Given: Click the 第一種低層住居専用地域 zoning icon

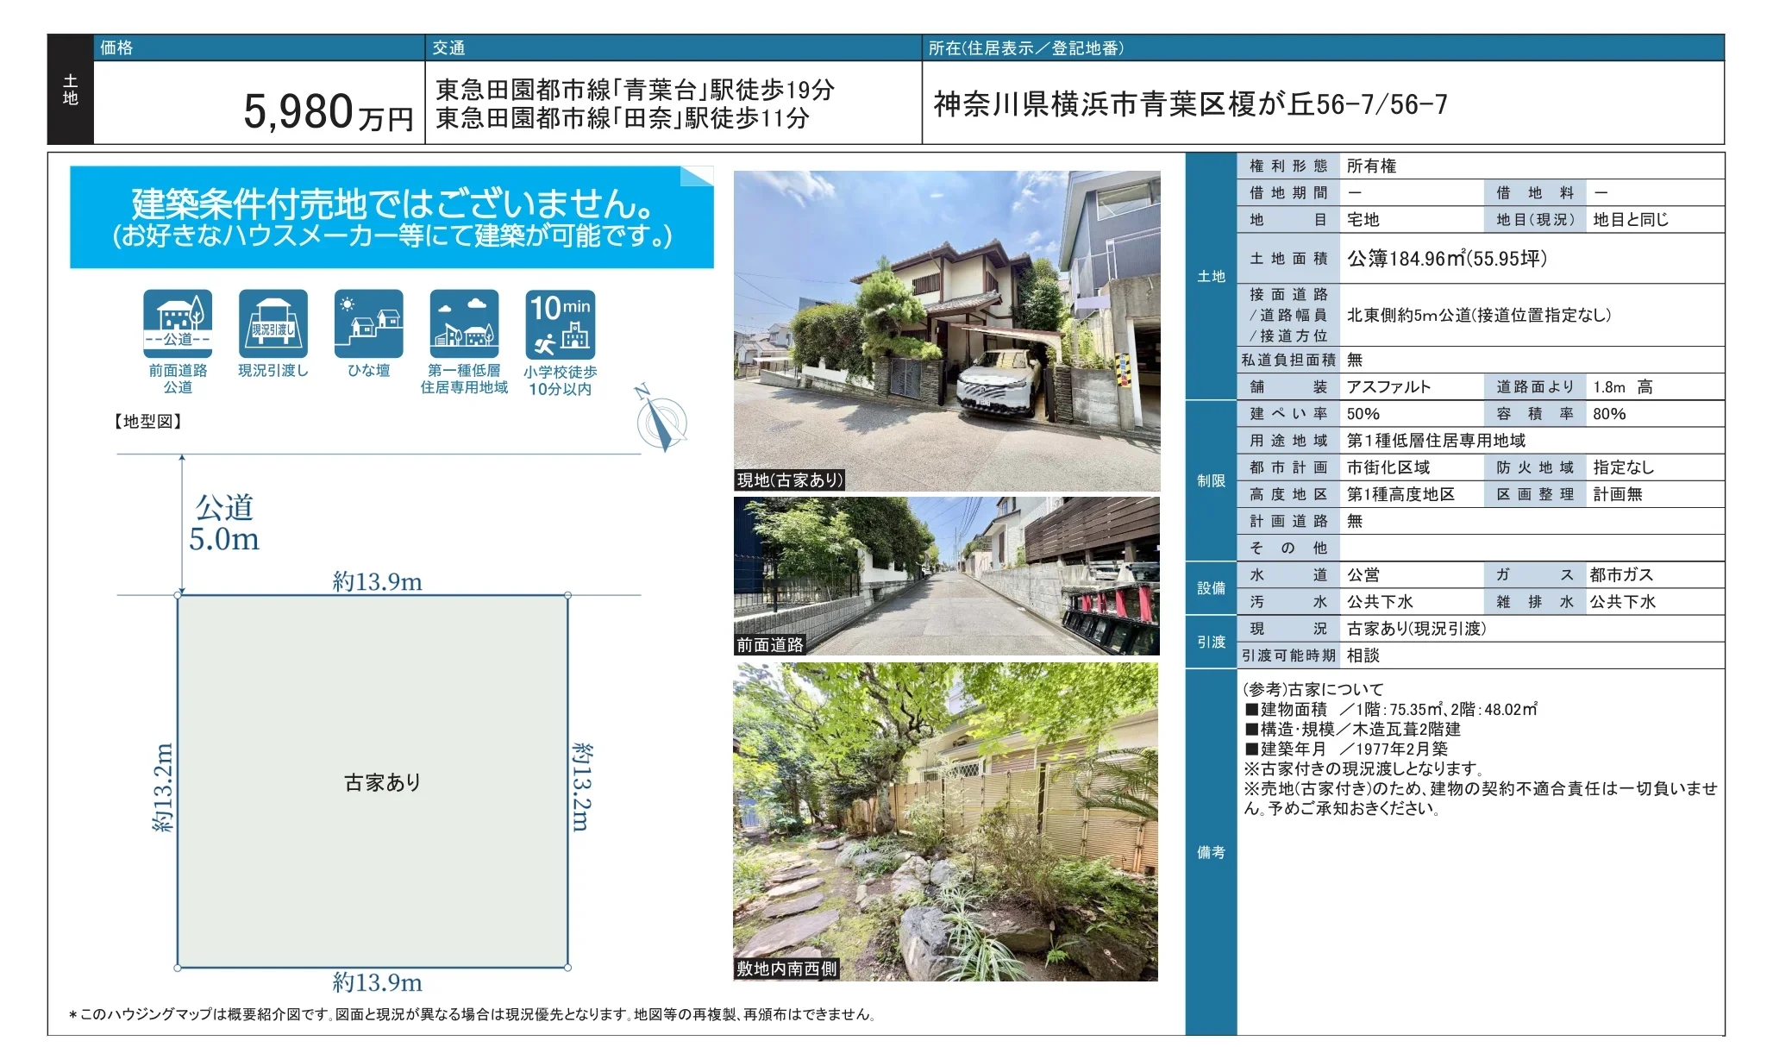Looking at the screenshot, I should [x=465, y=323].
